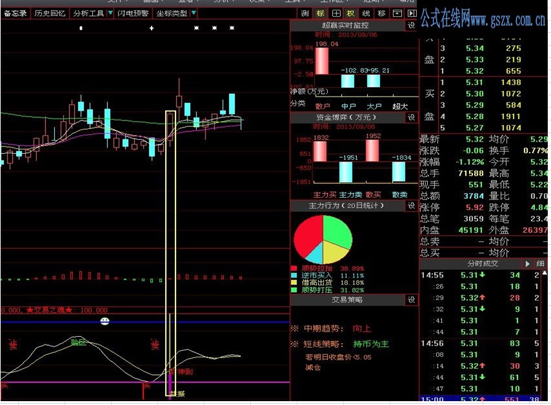Viewport: 551px width, 405px height.
Task: Click the 中户 category label
Action: 348,106
